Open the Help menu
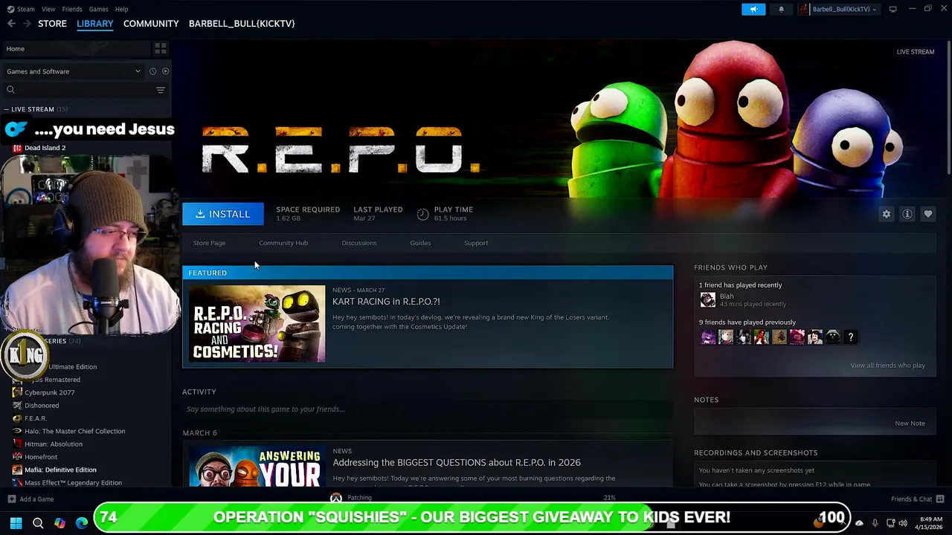 121,9
